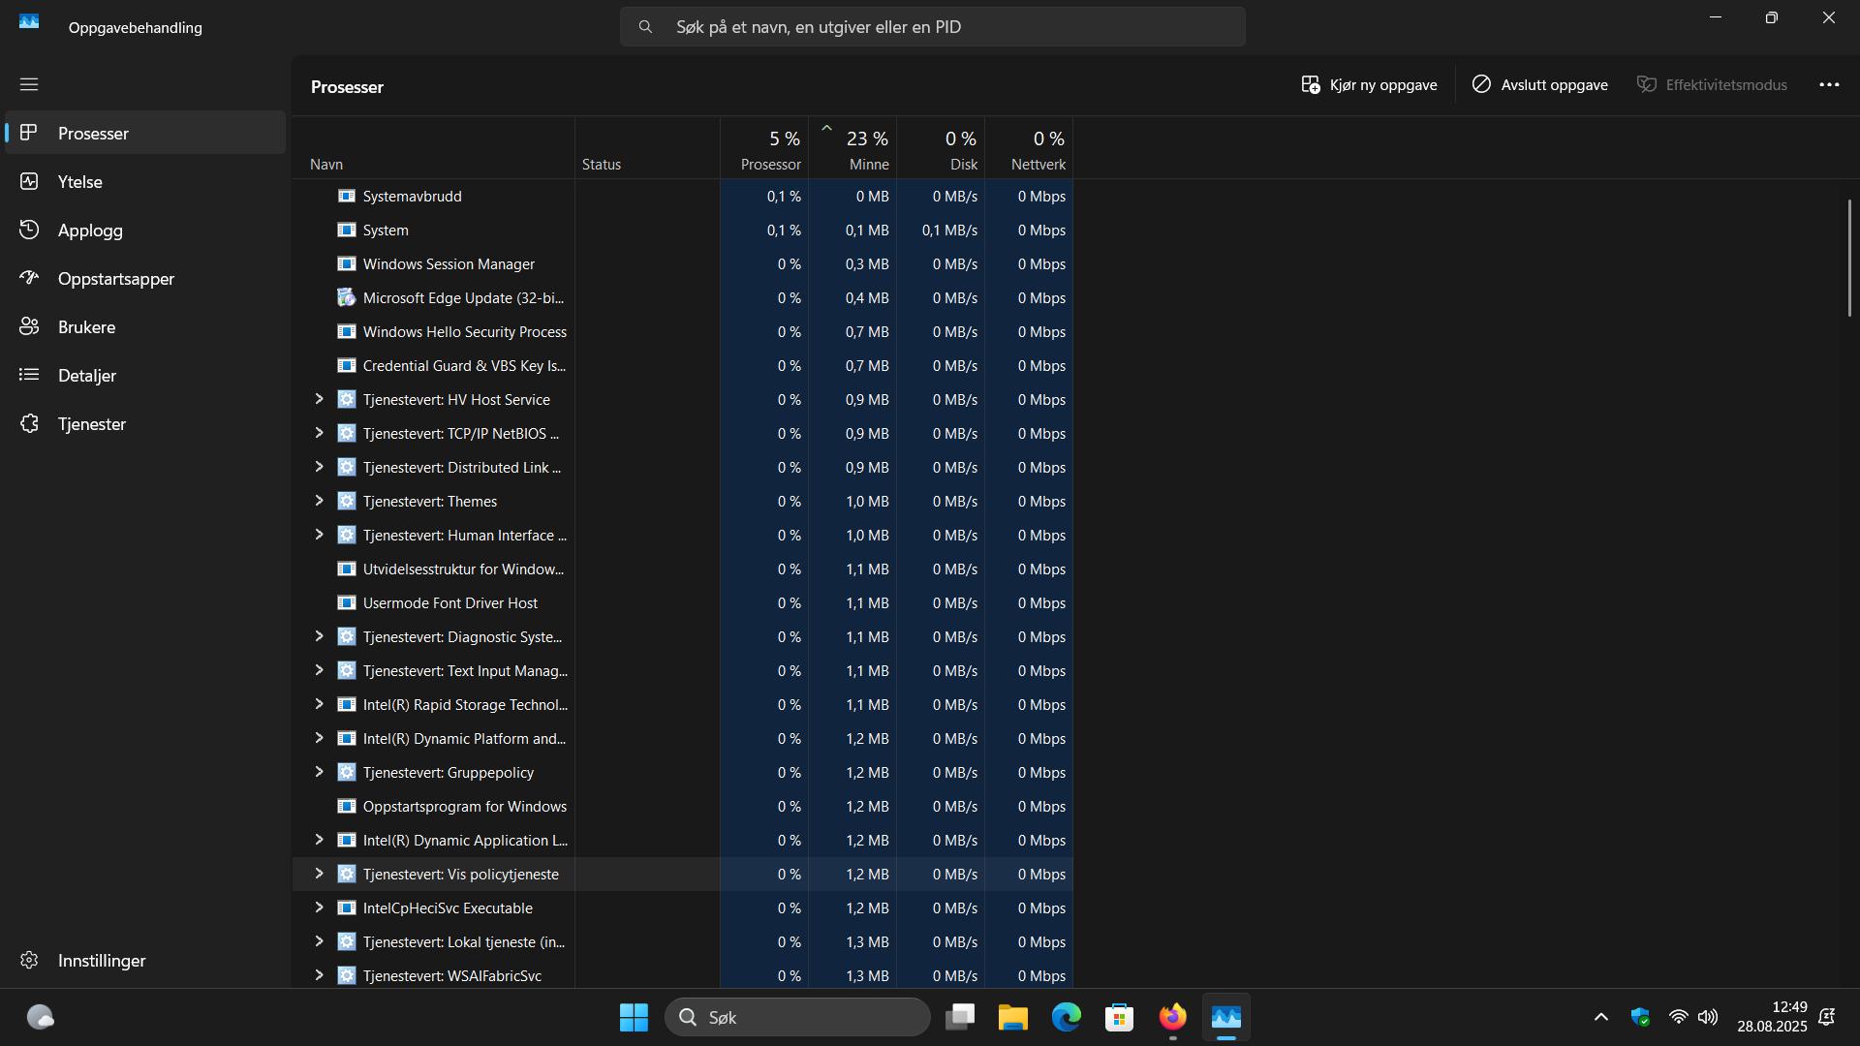Open Windows Security tray icon
Image resolution: width=1860 pixels, height=1046 pixels.
[x=1640, y=1017]
